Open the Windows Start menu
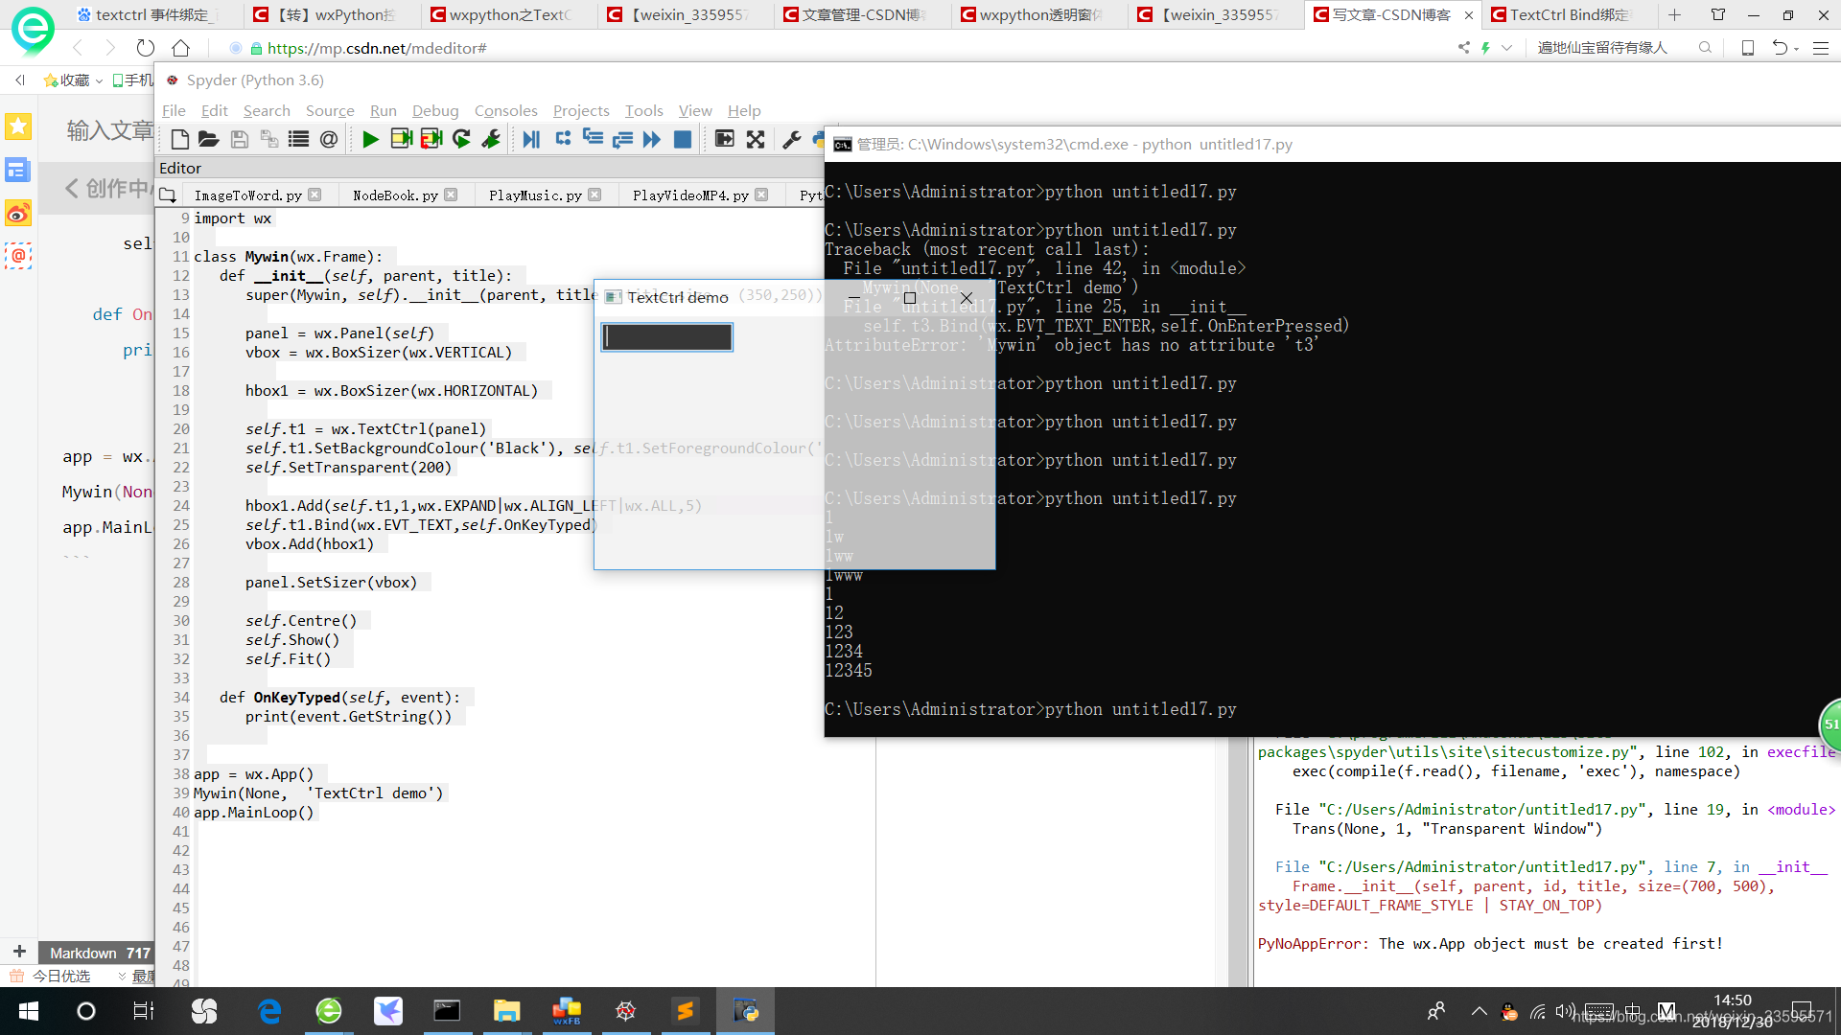 coord(29,1011)
